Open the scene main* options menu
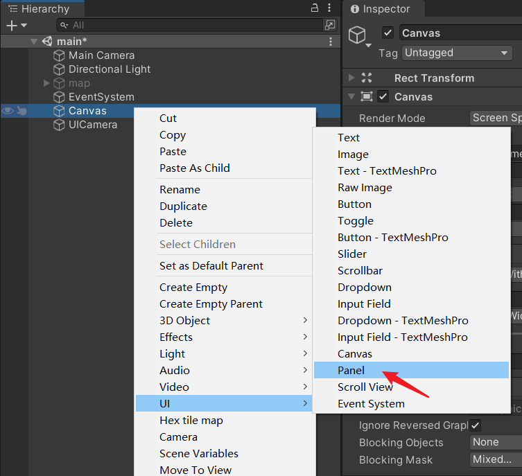This screenshot has height=476, width=522. pos(331,42)
